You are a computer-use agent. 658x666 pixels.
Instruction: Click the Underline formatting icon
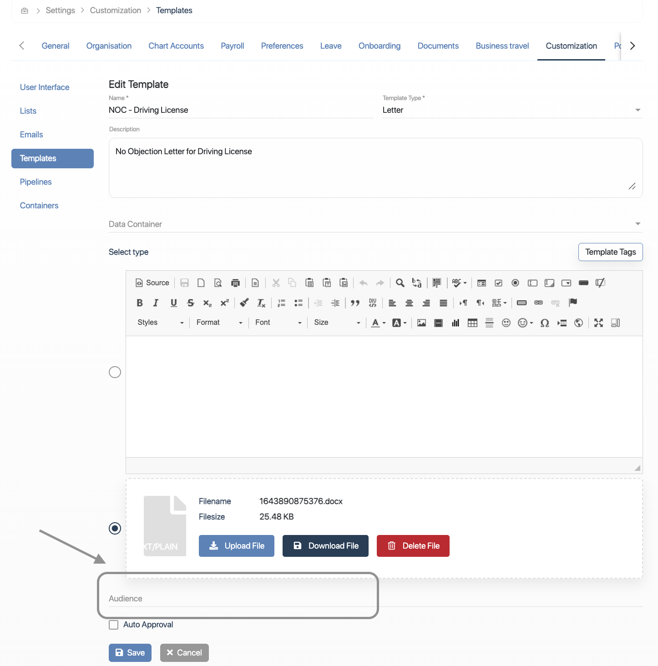pos(173,303)
